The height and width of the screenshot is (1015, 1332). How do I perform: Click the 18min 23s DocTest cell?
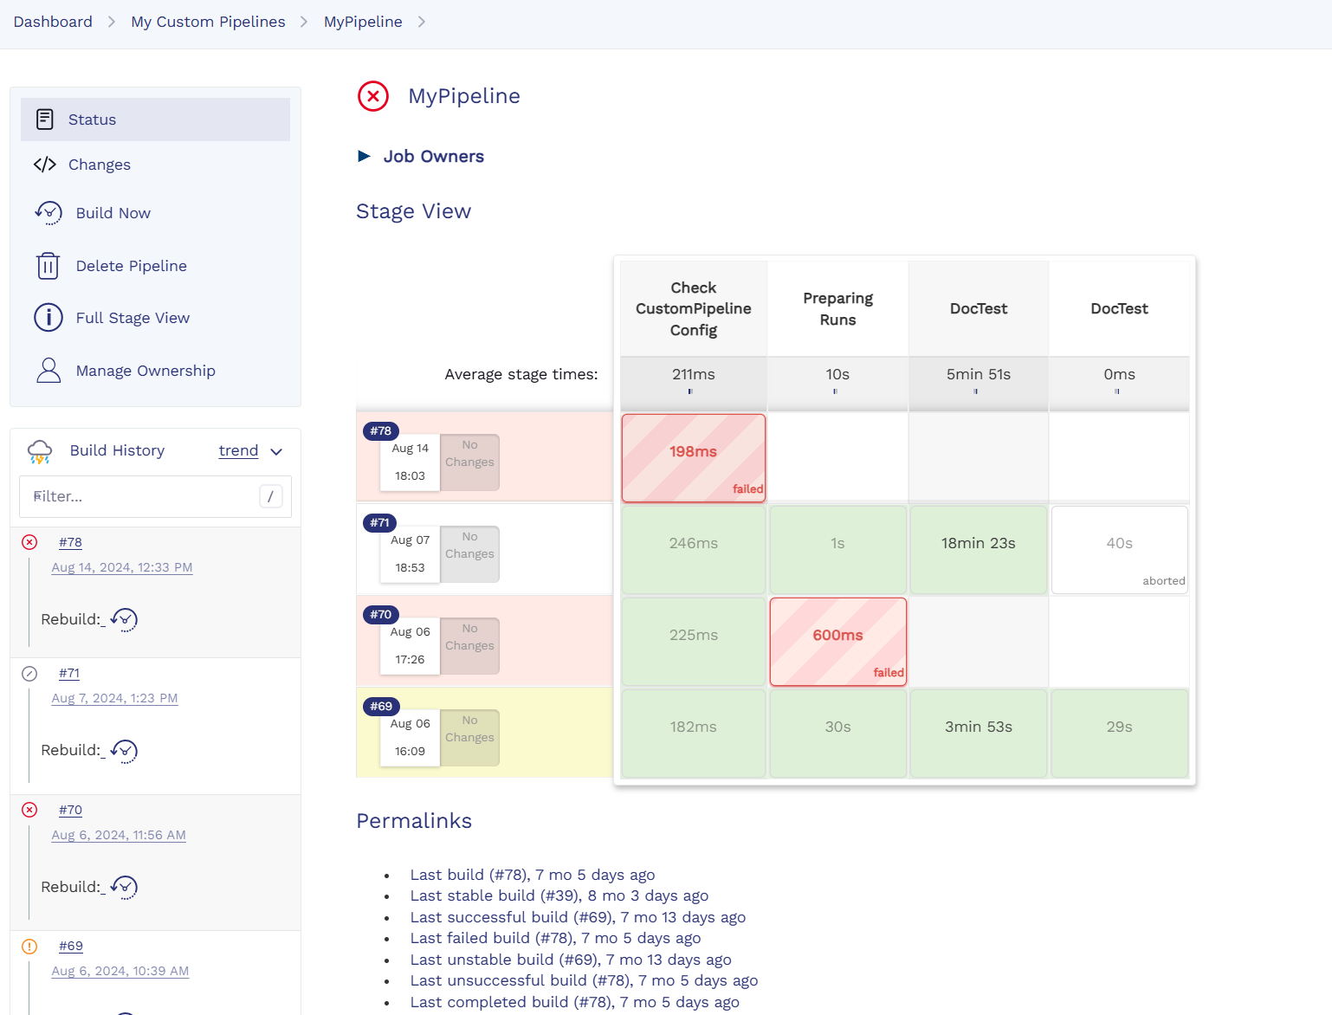point(979,550)
